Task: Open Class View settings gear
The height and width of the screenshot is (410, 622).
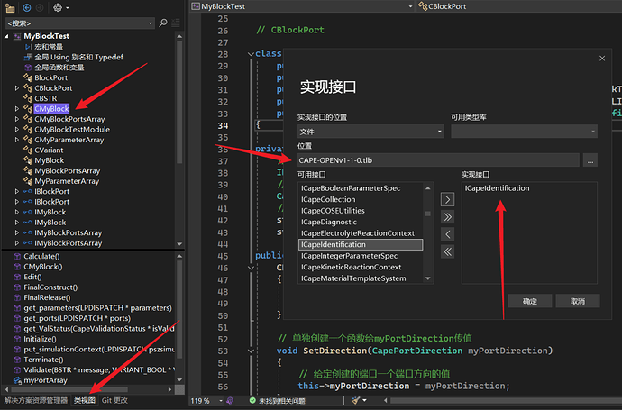Action: 58,7
